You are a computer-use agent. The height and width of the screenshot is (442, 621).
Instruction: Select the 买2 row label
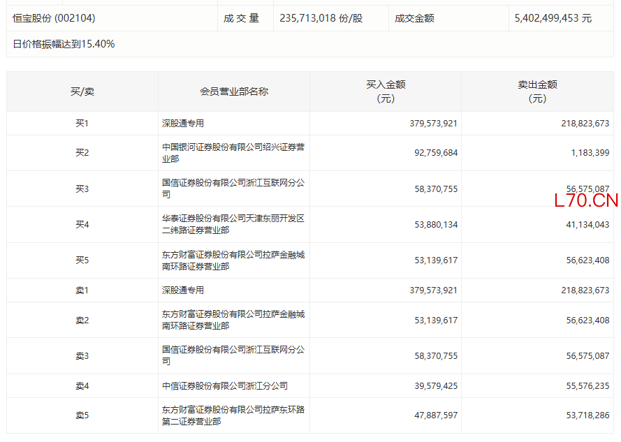tap(82, 153)
